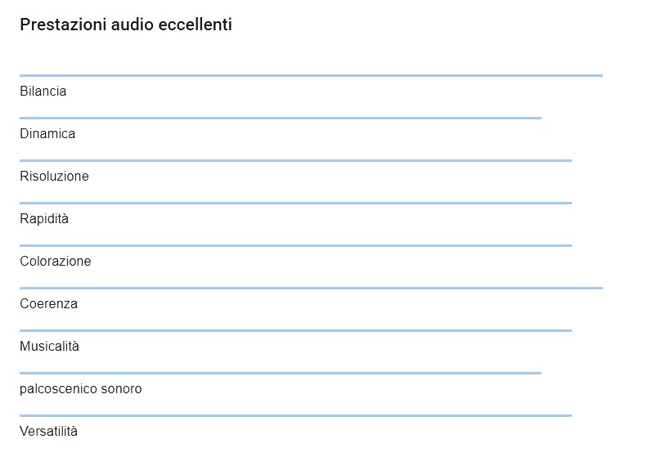Click the Versatilità label
The image size is (648, 457).
tap(49, 432)
